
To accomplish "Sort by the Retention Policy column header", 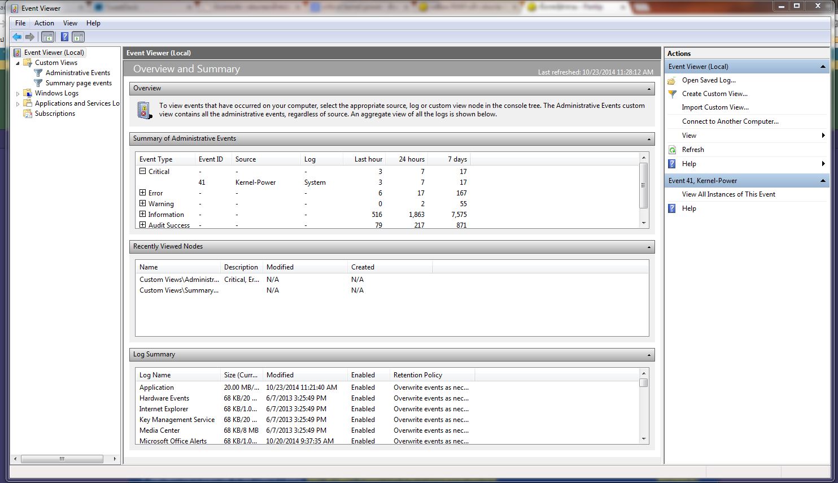I will [x=433, y=375].
